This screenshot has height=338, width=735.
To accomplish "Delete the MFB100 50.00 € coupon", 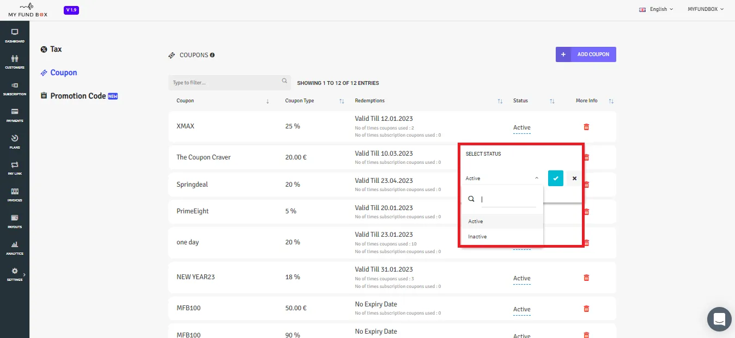I will [586, 309].
